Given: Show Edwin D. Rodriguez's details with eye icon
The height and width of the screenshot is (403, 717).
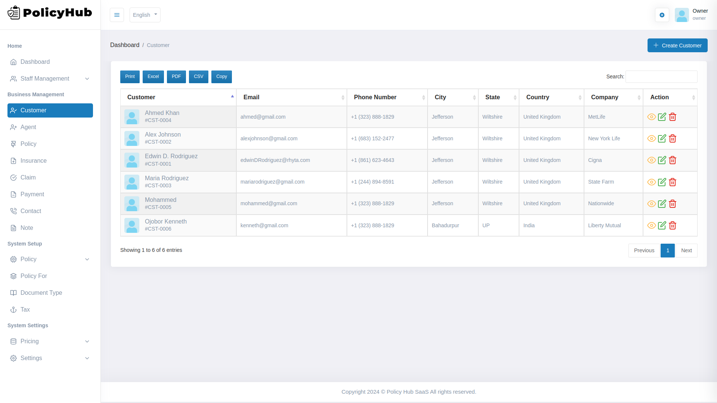Looking at the screenshot, I should [x=651, y=160].
